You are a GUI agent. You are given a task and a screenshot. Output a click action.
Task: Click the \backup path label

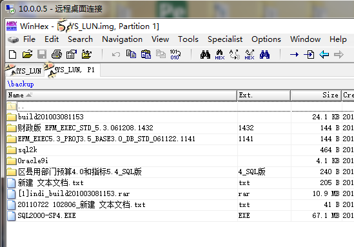pyautogui.click(x=21, y=84)
